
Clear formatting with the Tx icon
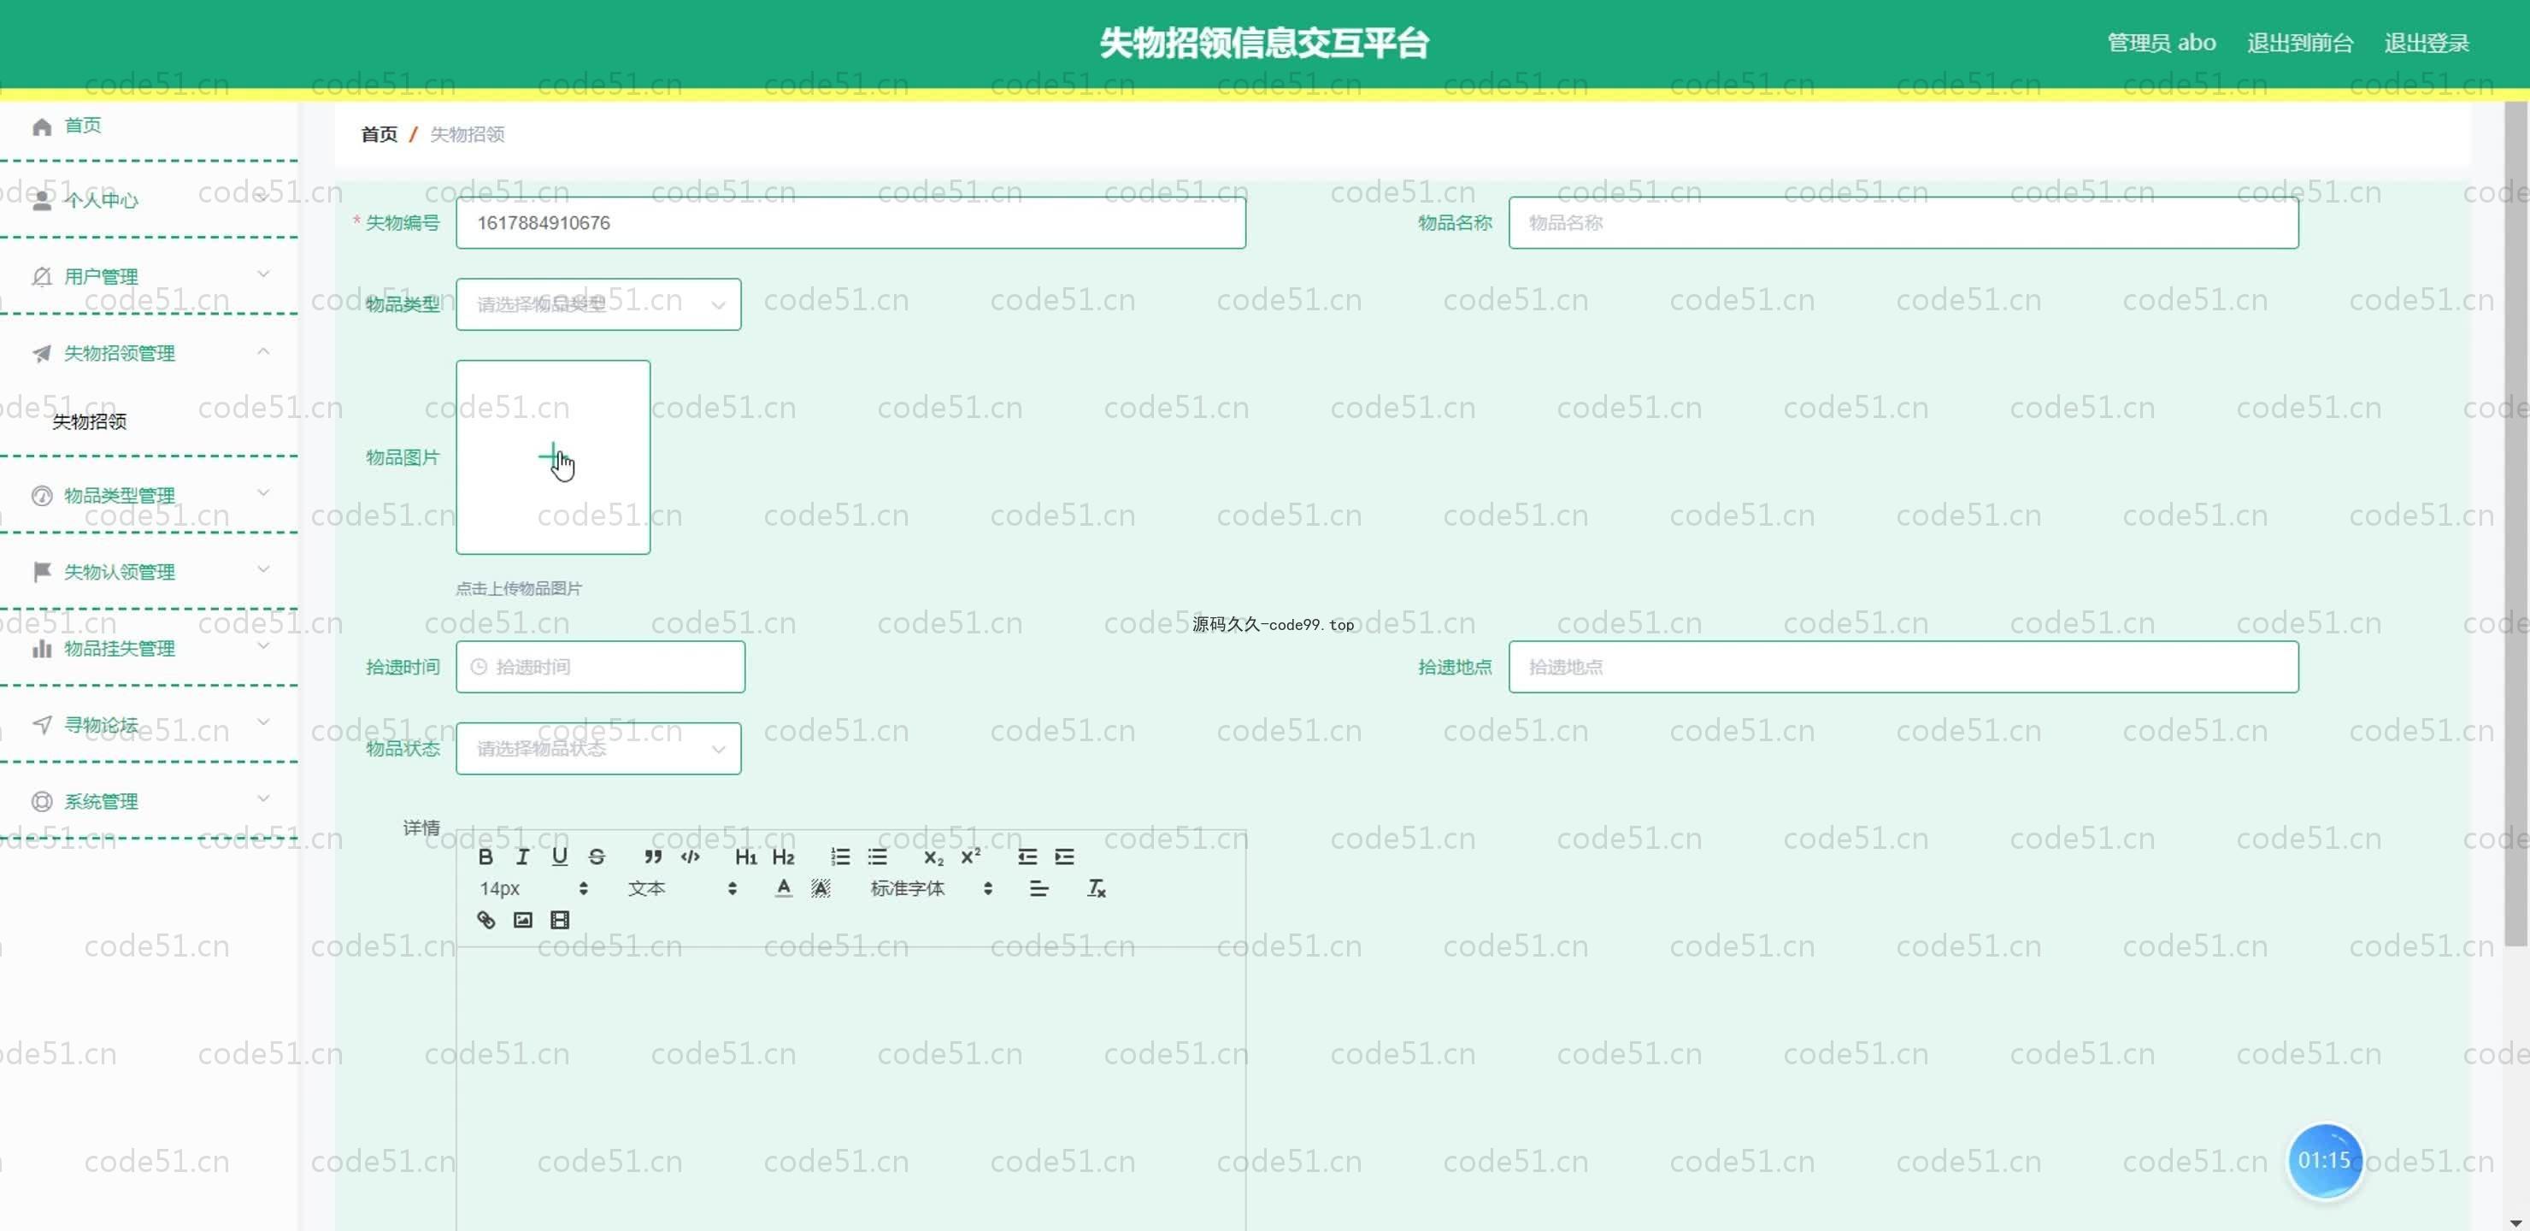[1096, 888]
